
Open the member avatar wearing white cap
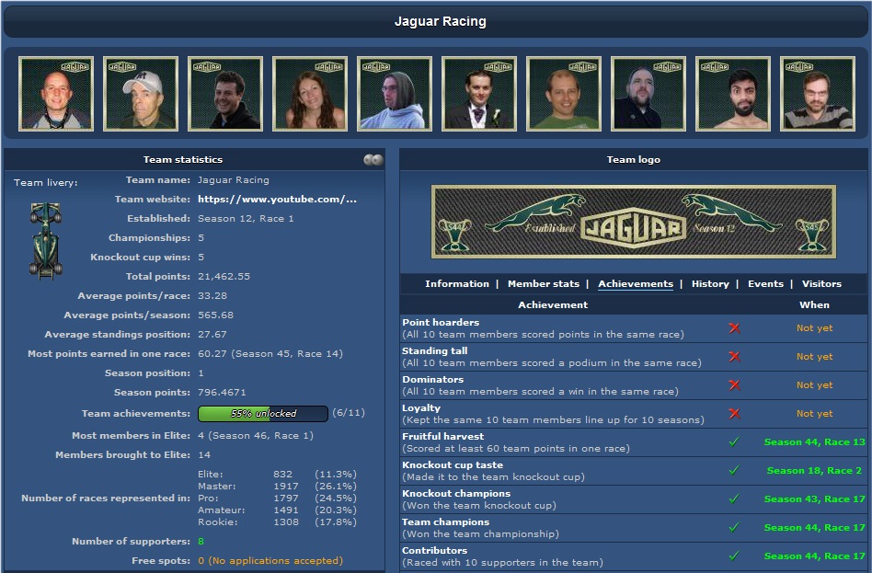pyautogui.click(x=141, y=94)
